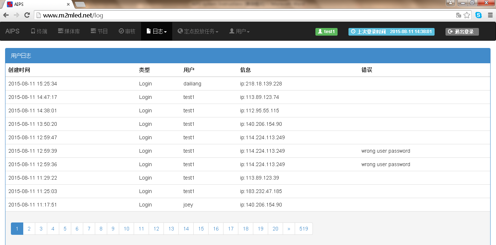Go to page 10 of the log
The width and height of the screenshot is (496, 245).
click(126, 229)
